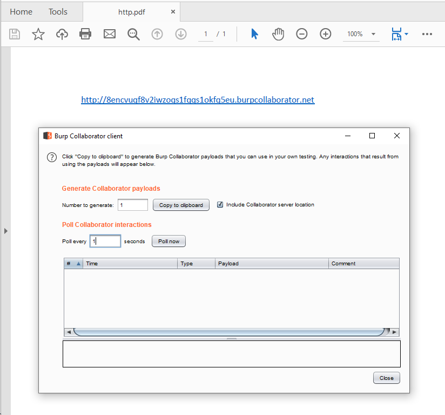Open the find text magnifier
The height and width of the screenshot is (415, 445).
point(133,34)
